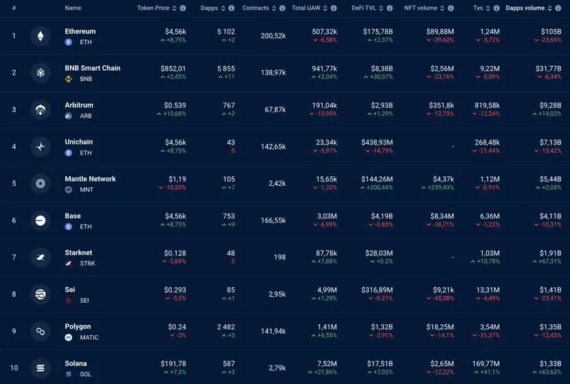This screenshot has width=570, height=384.
Task: Open the Unichain chain logo
Action: point(41,147)
